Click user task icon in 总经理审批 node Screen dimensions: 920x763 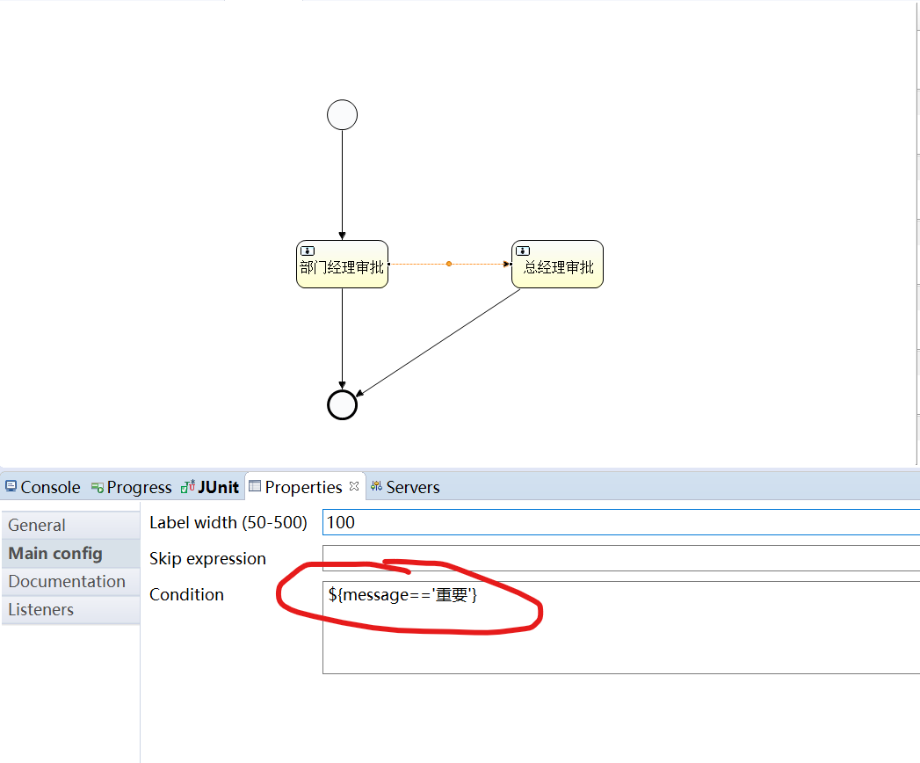coord(523,251)
